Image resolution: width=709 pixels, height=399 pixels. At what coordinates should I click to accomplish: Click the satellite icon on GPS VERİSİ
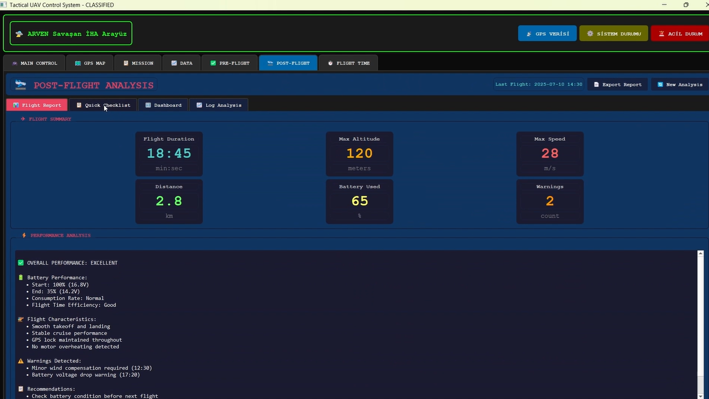point(529,34)
